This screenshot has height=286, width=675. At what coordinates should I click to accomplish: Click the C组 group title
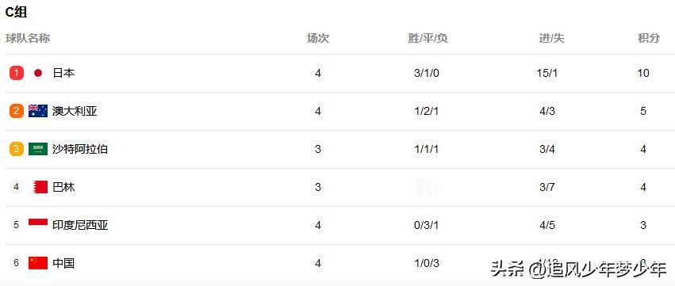tap(17, 13)
